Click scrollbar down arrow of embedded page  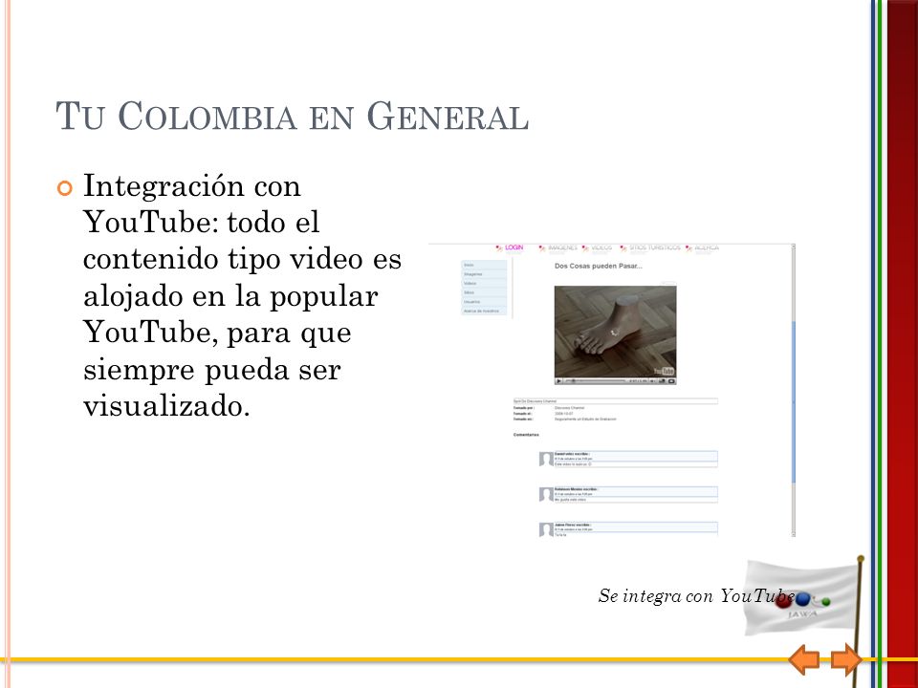pos(794,533)
